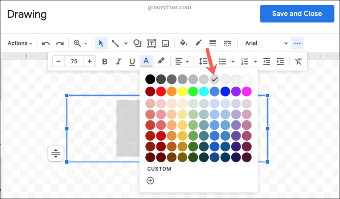Click the CUSTOM label in the palette
Viewport: 340px width, 199px height.
point(159,169)
